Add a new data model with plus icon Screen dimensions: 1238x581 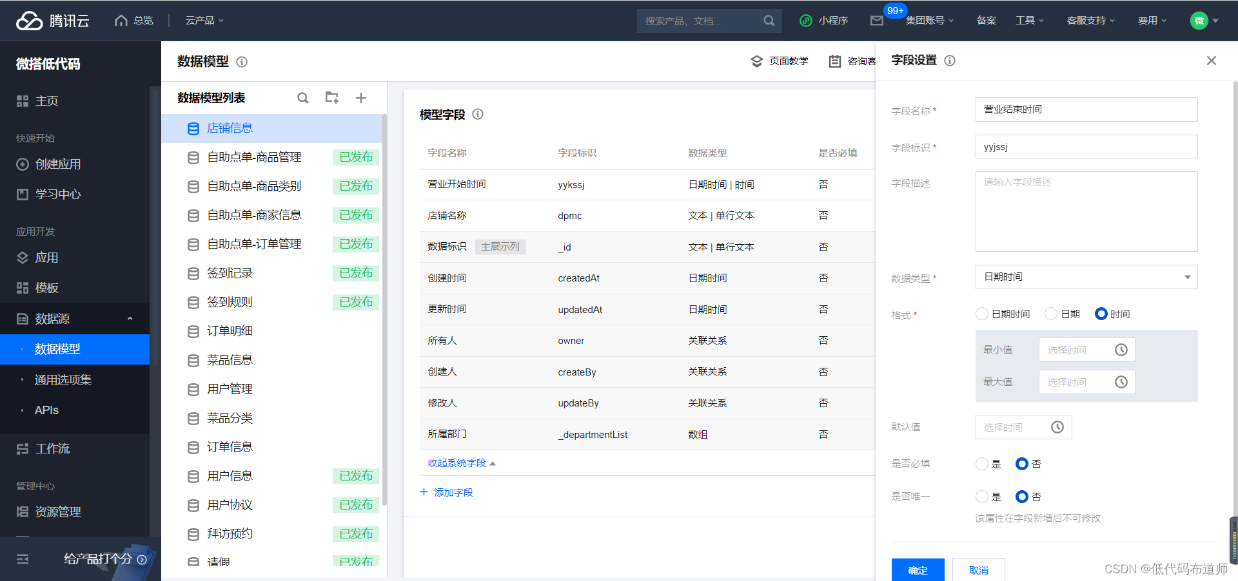(361, 98)
